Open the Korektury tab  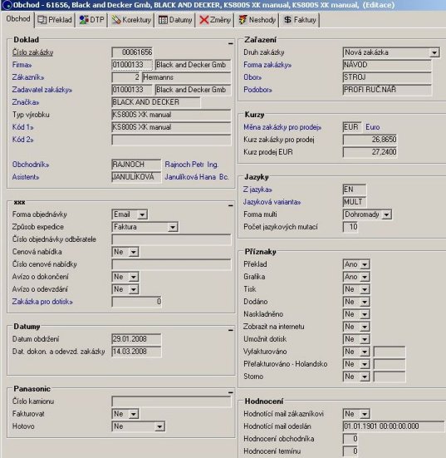[131, 20]
